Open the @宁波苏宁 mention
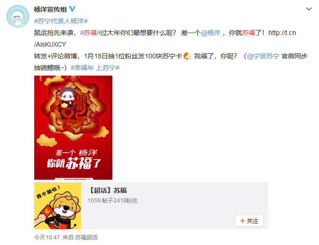This screenshot has height=245, width=319. (263, 56)
